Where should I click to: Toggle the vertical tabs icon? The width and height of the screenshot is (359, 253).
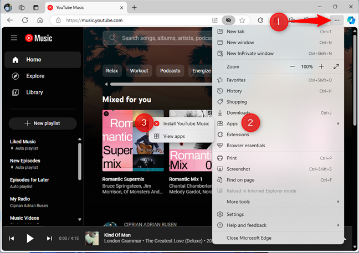[x=36, y=8]
